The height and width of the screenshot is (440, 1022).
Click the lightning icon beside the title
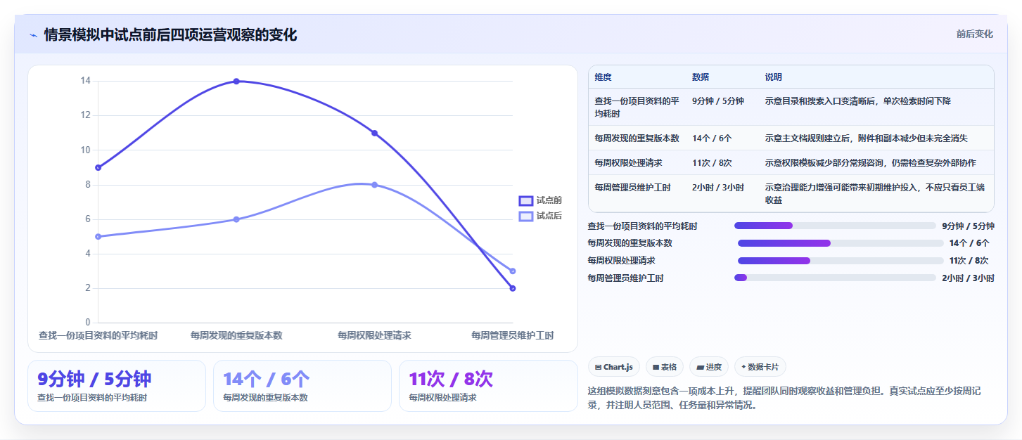point(33,35)
